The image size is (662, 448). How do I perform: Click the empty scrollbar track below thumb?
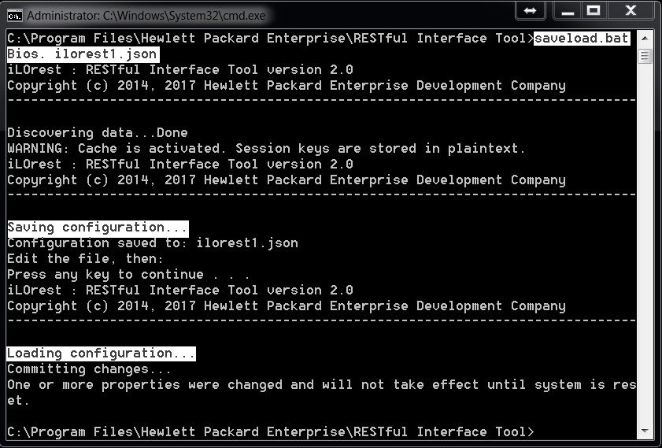pyautogui.click(x=644, y=243)
